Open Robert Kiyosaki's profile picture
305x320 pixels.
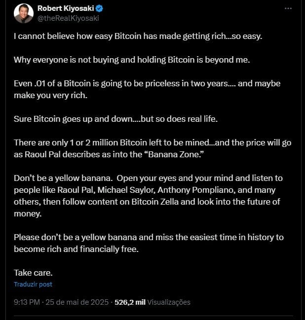pyautogui.click(x=24, y=13)
